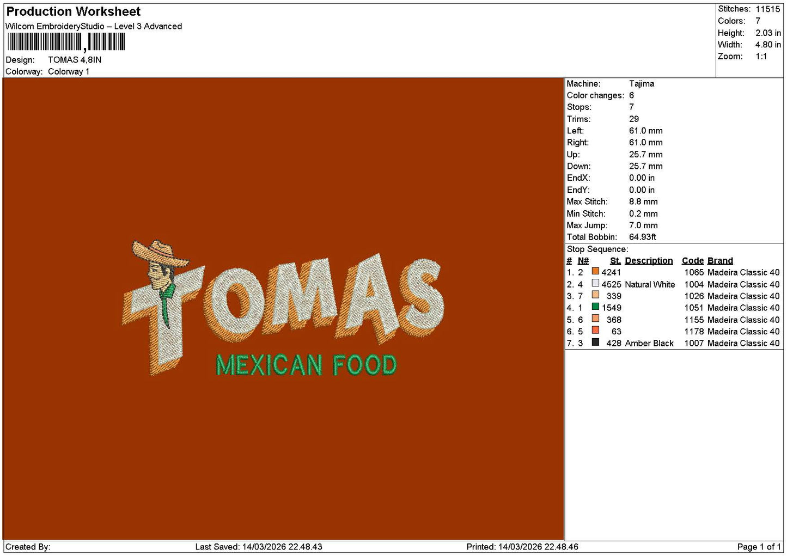This screenshot has width=787, height=556.
Task: Click the Stitches value 11515
Action: coord(767,9)
